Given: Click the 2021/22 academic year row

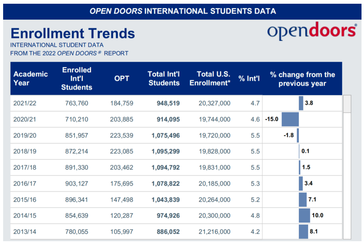Looking at the screenshot, I should [x=25, y=103].
